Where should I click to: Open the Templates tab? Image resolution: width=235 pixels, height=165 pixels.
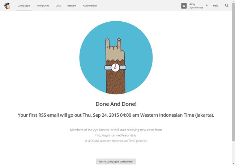(43, 5)
